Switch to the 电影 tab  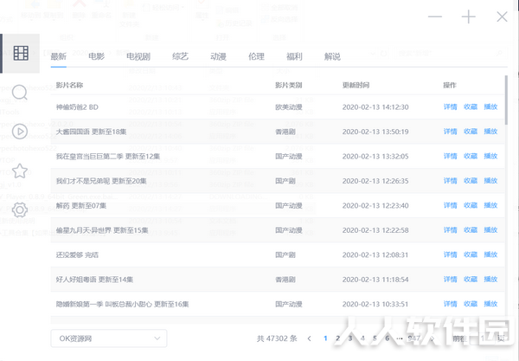point(96,56)
